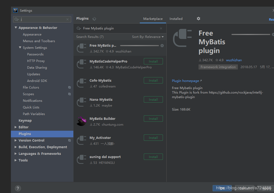This screenshot has height=193, width=274.
Task: Switch to the Installed tab
Action: tap(176, 19)
